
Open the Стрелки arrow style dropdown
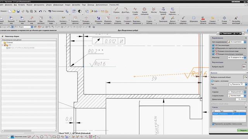(237, 92)
